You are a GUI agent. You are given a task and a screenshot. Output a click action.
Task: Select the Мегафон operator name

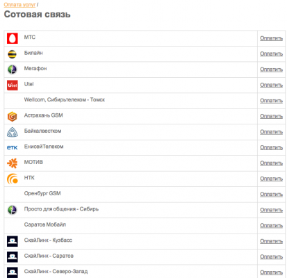point(35,69)
